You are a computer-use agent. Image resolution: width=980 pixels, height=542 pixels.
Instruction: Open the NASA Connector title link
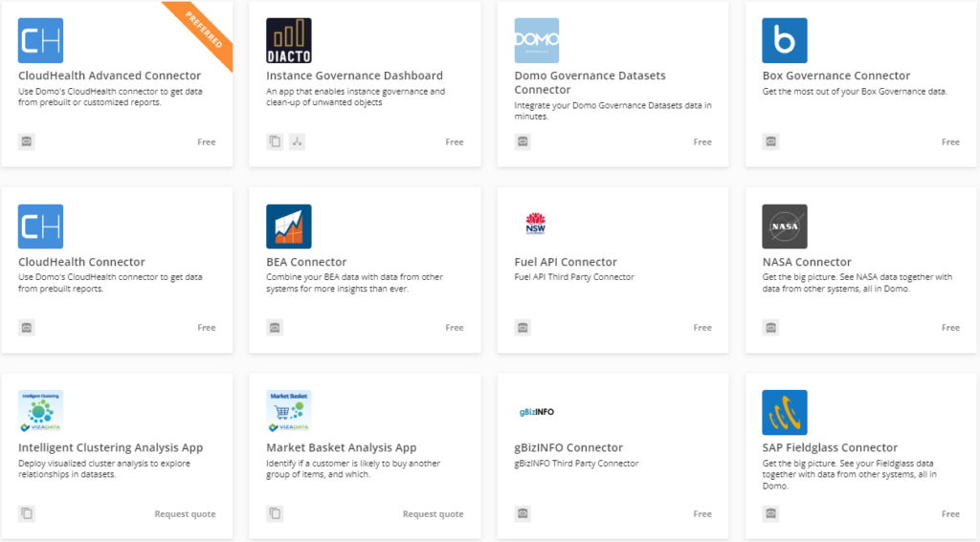tap(807, 262)
